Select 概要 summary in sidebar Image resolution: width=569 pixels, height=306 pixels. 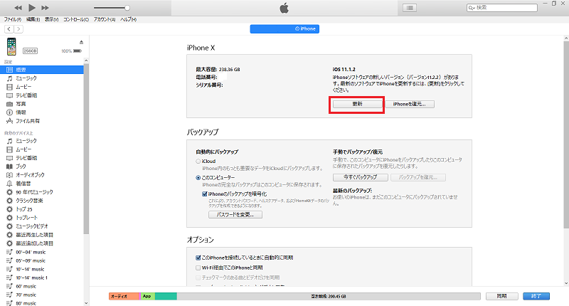[x=42, y=70]
